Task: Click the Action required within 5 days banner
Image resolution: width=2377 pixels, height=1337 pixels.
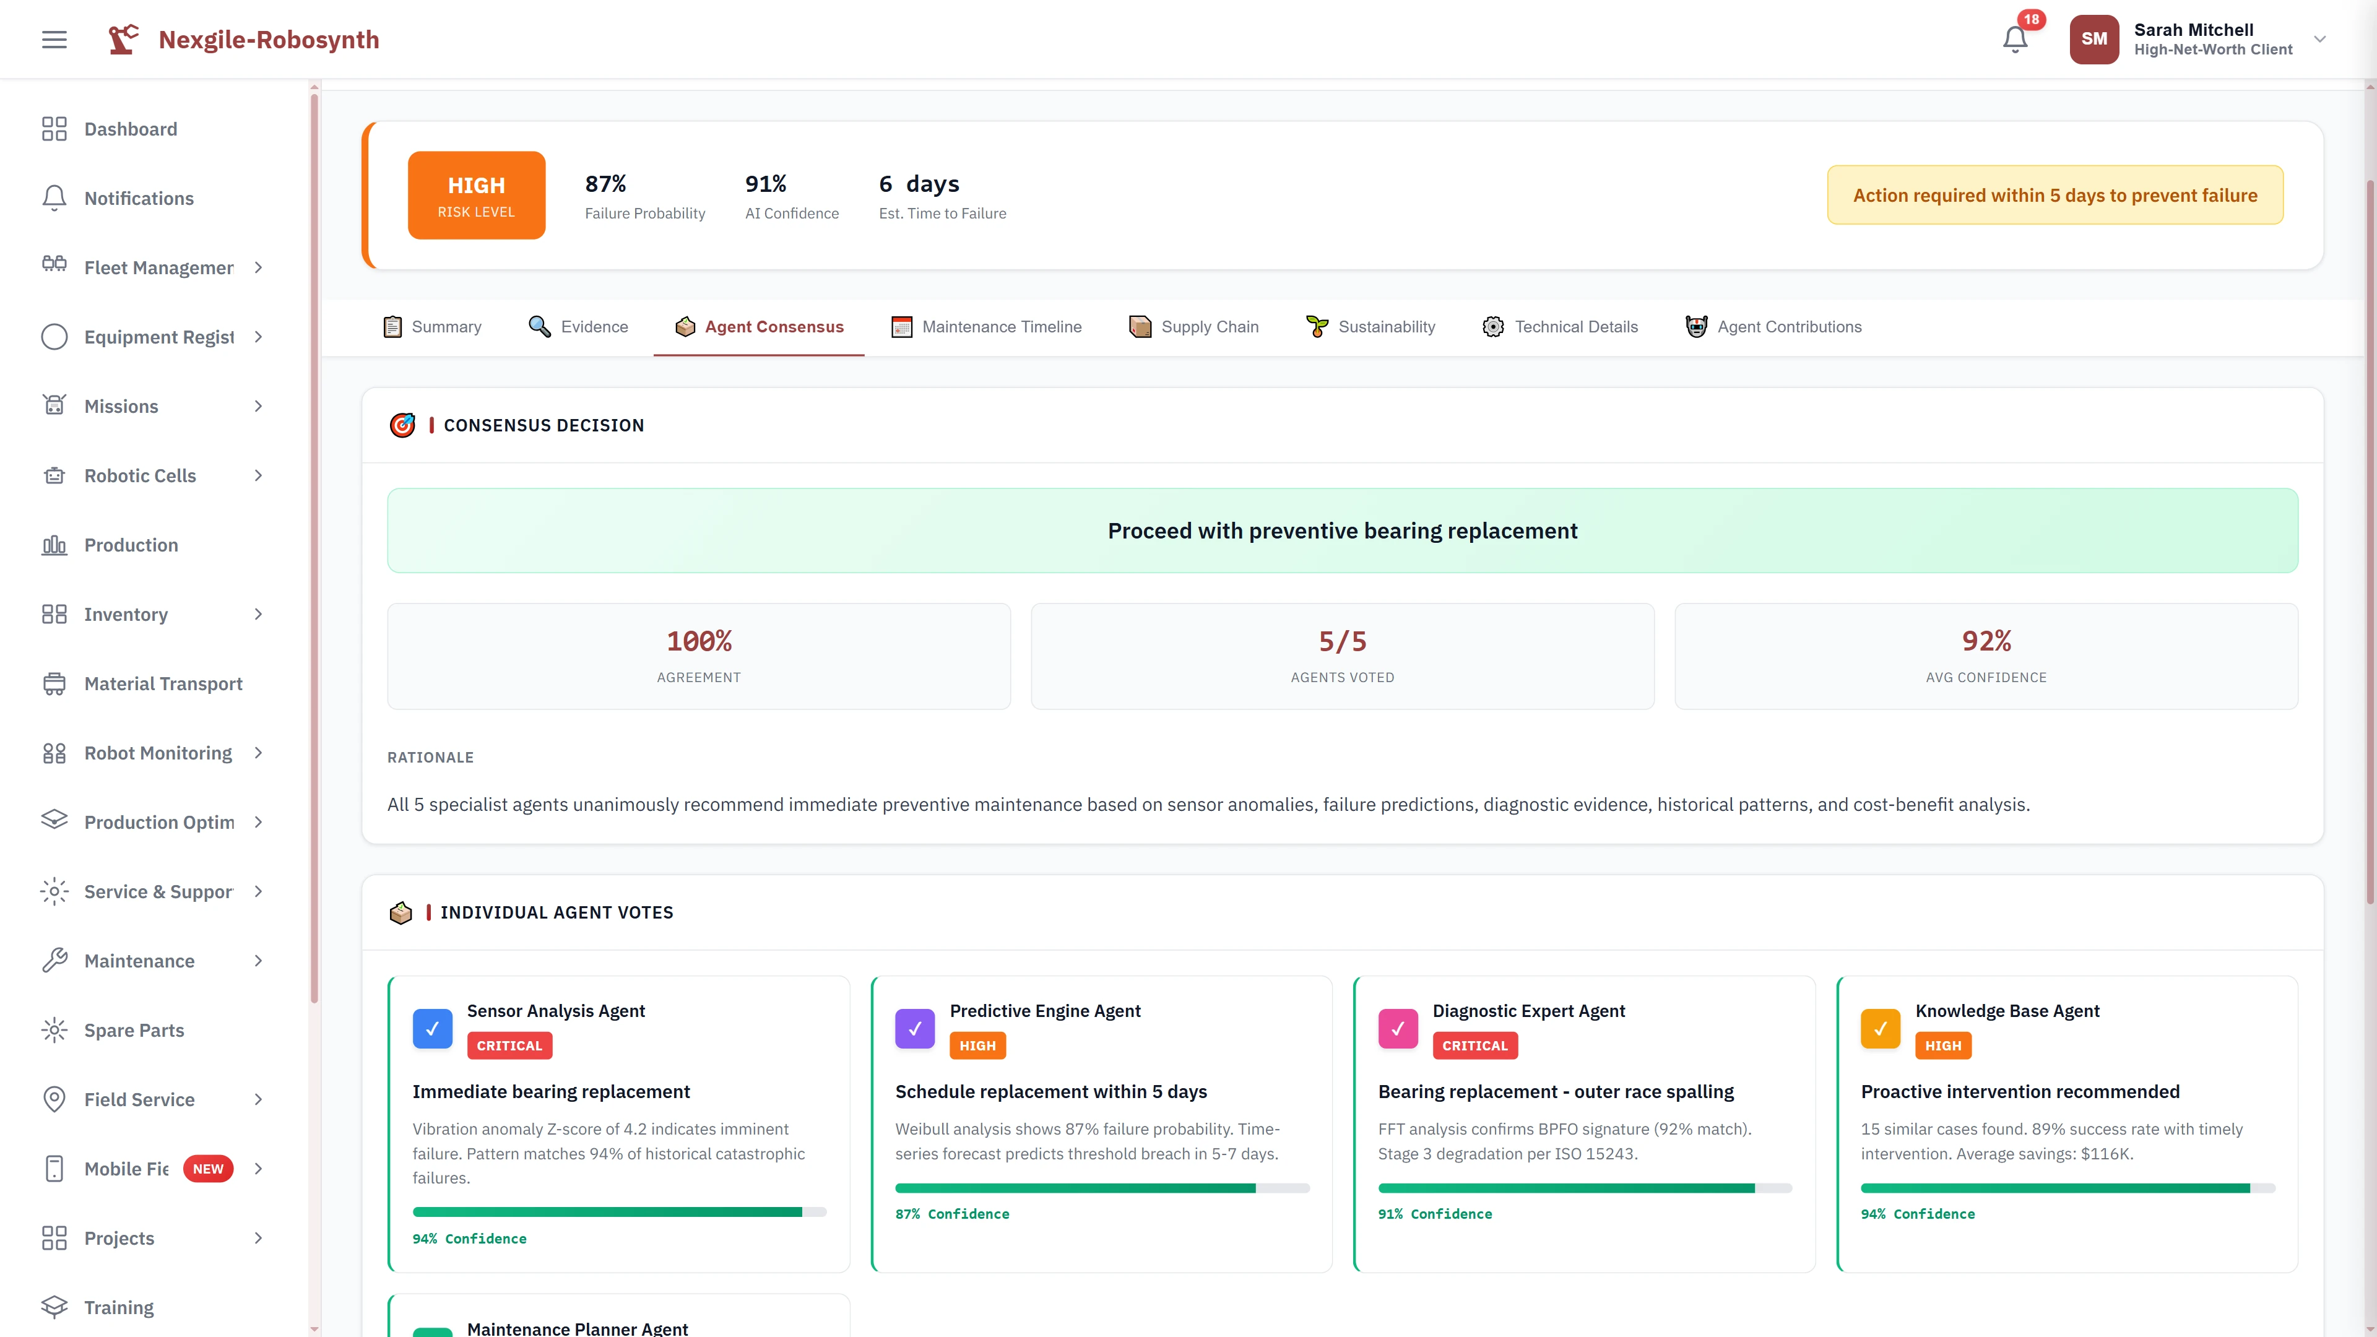Action: [2054, 195]
